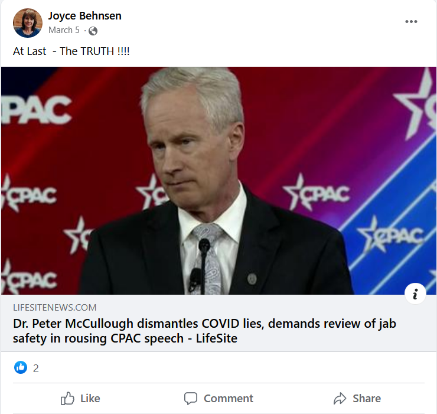Click the arrow icon beside Share
437x414 pixels.
(x=340, y=399)
